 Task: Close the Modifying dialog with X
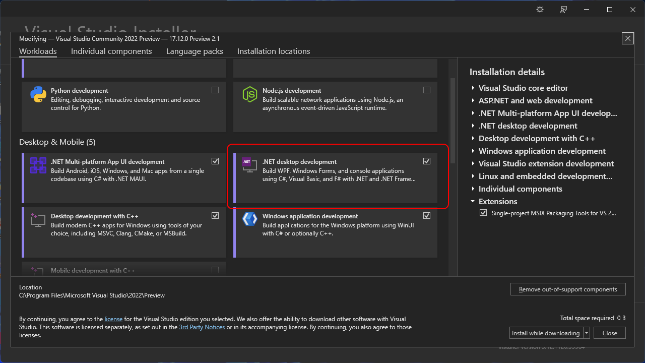[x=627, y=38]
